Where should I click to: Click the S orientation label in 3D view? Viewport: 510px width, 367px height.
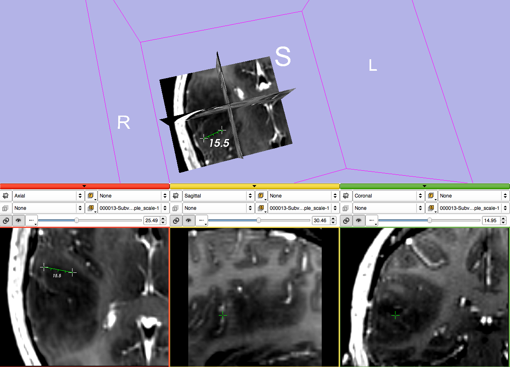click(283, 56)
